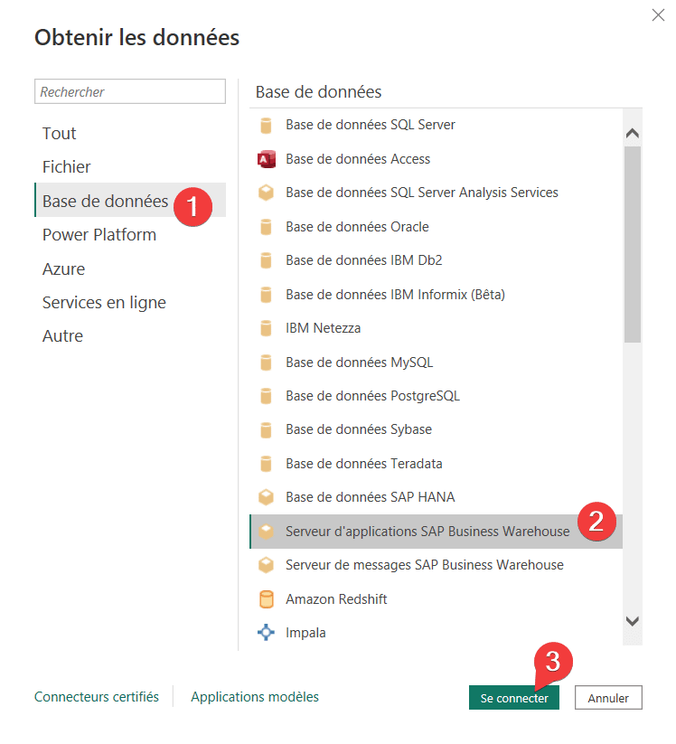Open the Connecteurs certifiés link
Image resolution: width=676 pixels, height=744 pixels.
coord(97,697)
